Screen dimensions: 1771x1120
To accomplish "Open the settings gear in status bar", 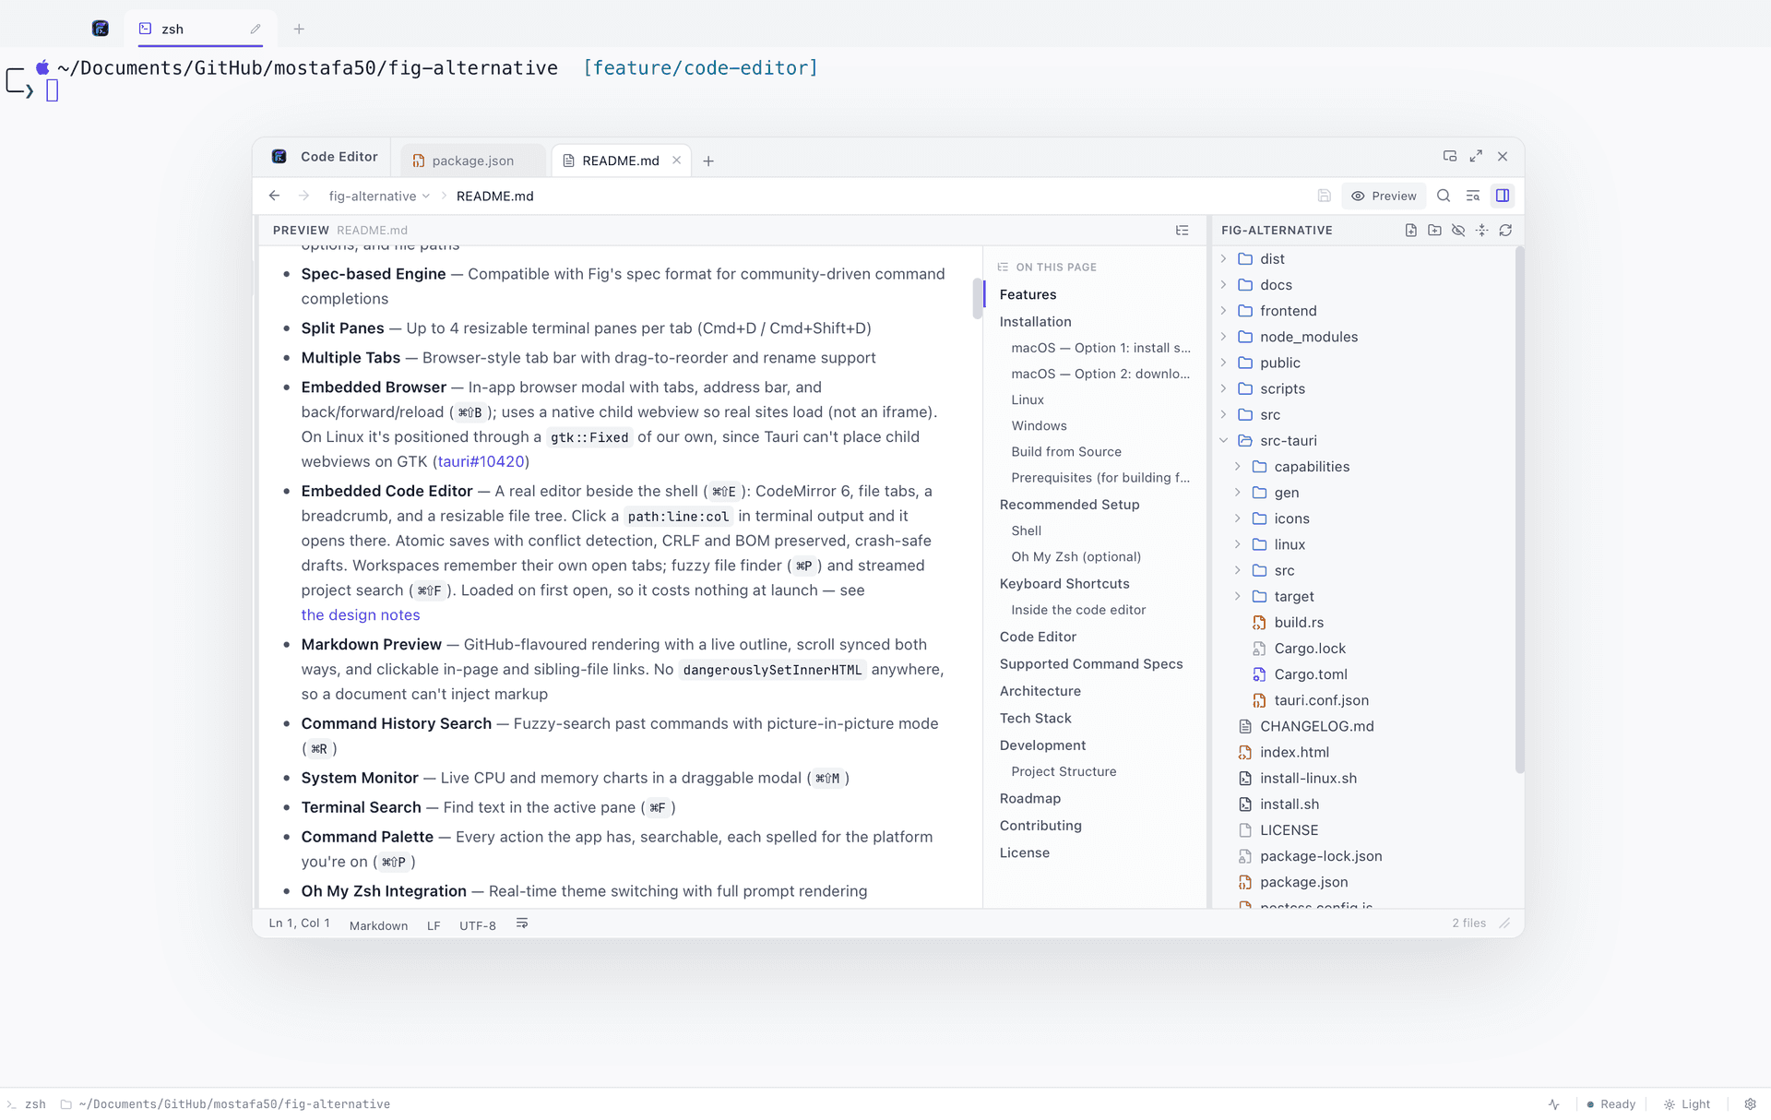I will pos(1750,1104).
